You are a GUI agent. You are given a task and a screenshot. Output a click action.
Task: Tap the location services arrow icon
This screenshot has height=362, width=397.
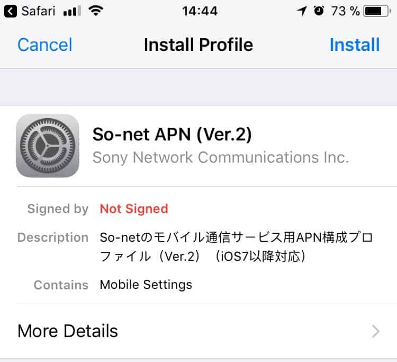(302, 11)
